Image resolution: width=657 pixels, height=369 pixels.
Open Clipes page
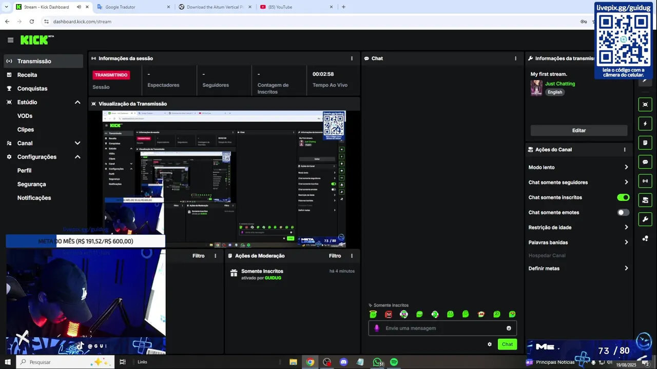tap(26, 130)
